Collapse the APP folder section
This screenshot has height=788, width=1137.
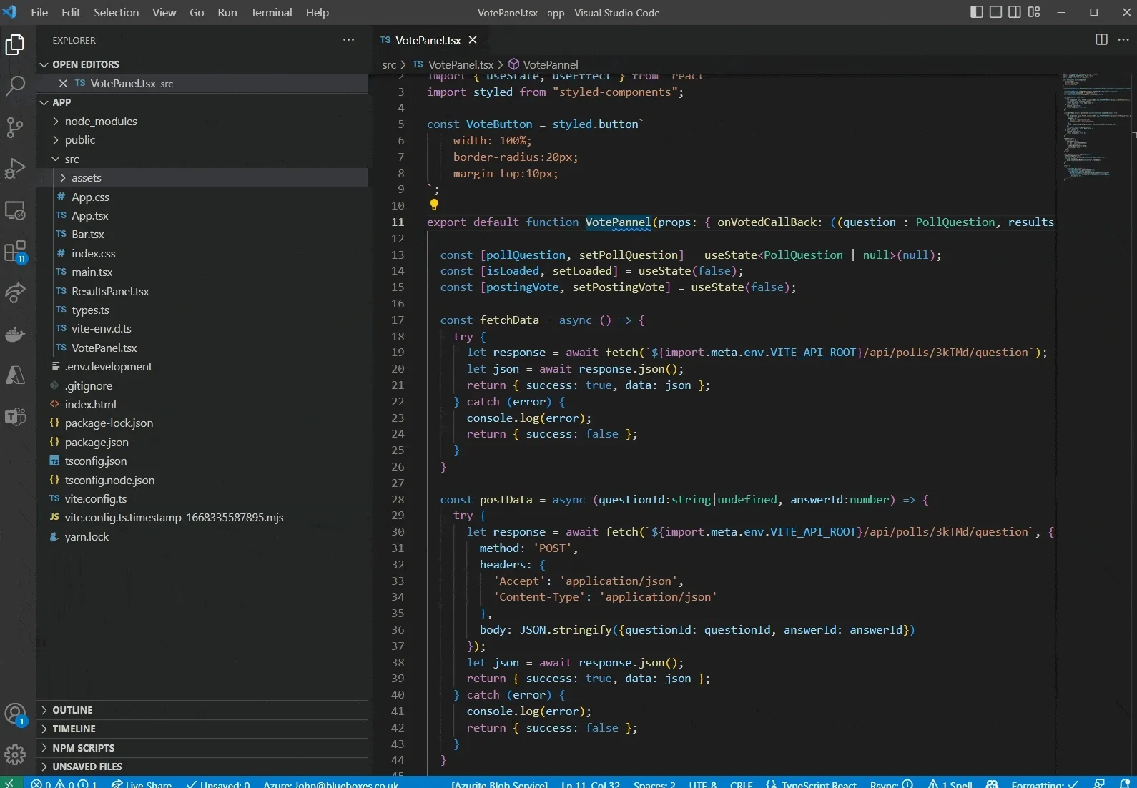[x=203, y=102]
